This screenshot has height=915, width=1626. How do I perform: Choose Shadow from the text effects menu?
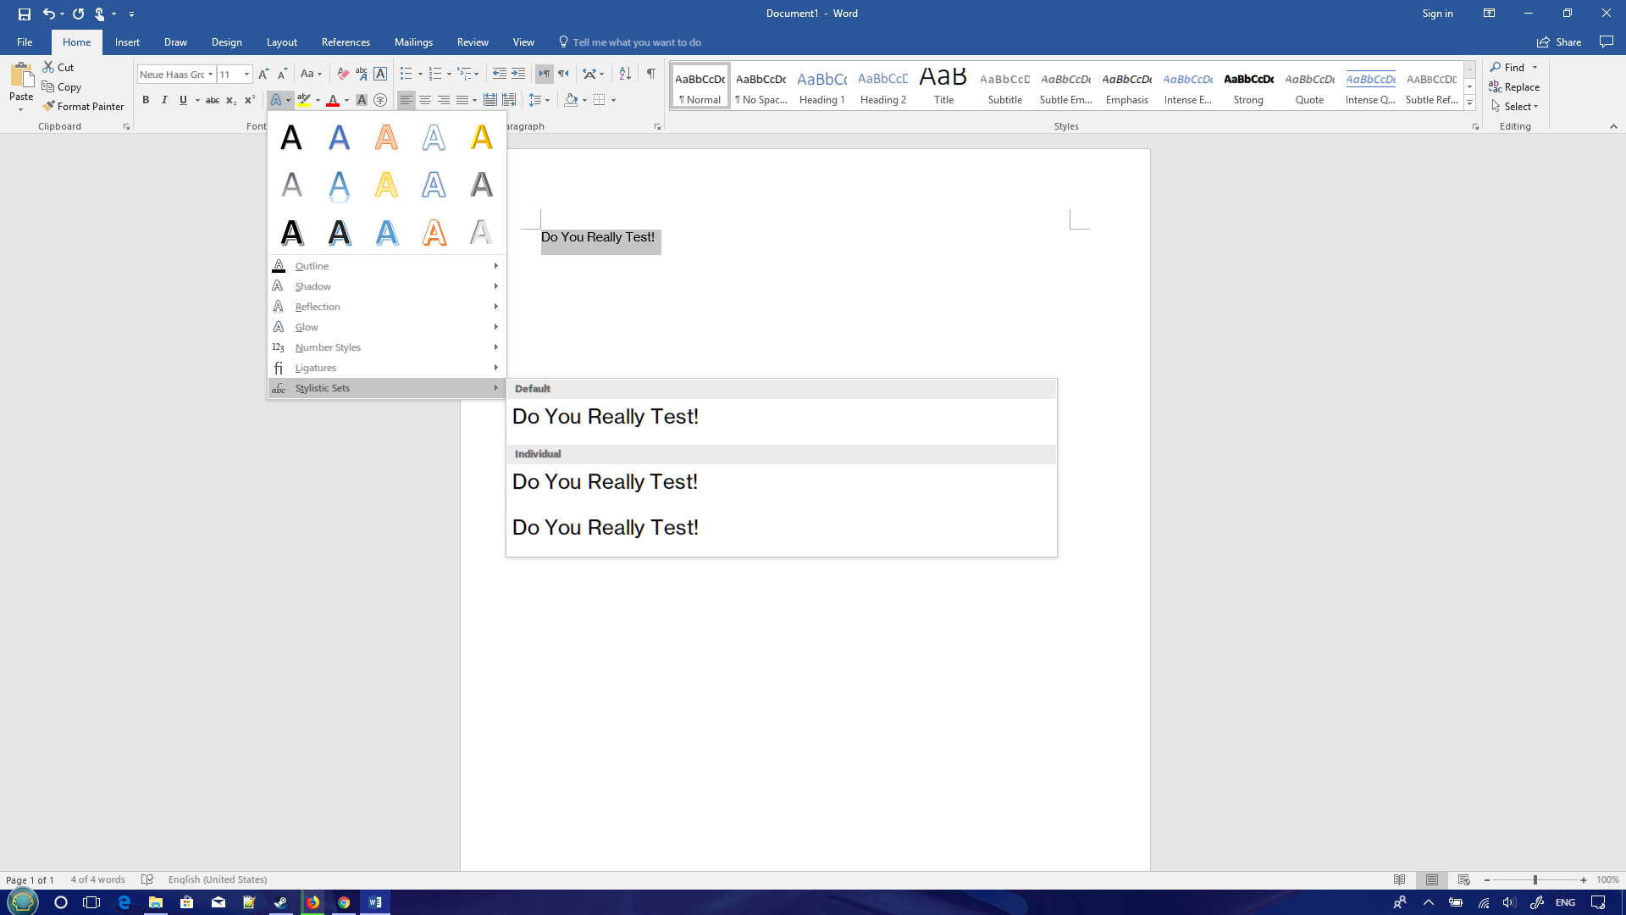click(x=312, y=286)
